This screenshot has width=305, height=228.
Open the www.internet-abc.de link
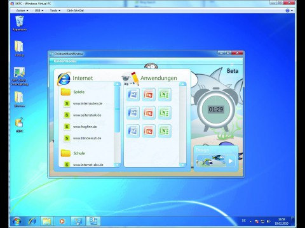pos(88,165)
